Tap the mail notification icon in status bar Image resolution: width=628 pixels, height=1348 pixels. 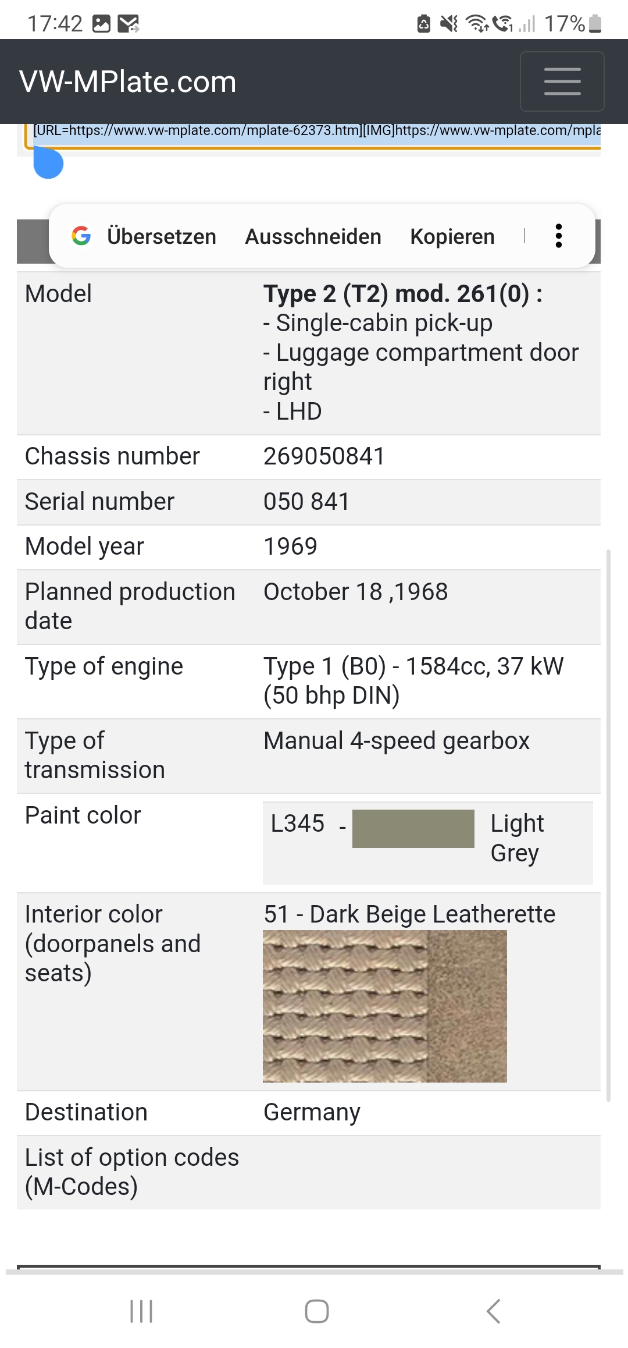point(128,24)
